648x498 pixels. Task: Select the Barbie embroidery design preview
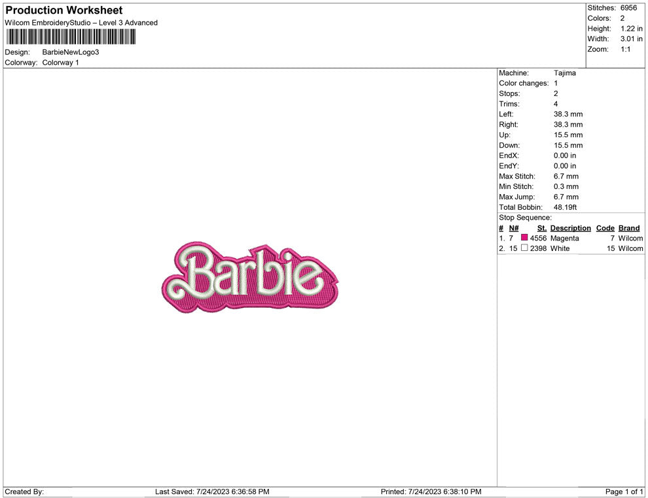click(x=250, y=277)
